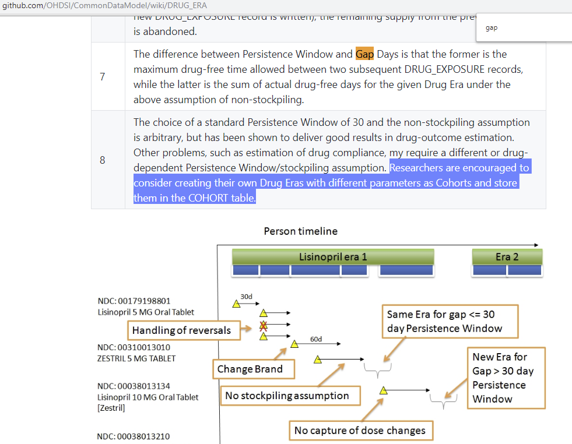The image size is (572, 444).
Task: Click the "Same Era for gap <= 30" callout
Action: pos(450,321)
